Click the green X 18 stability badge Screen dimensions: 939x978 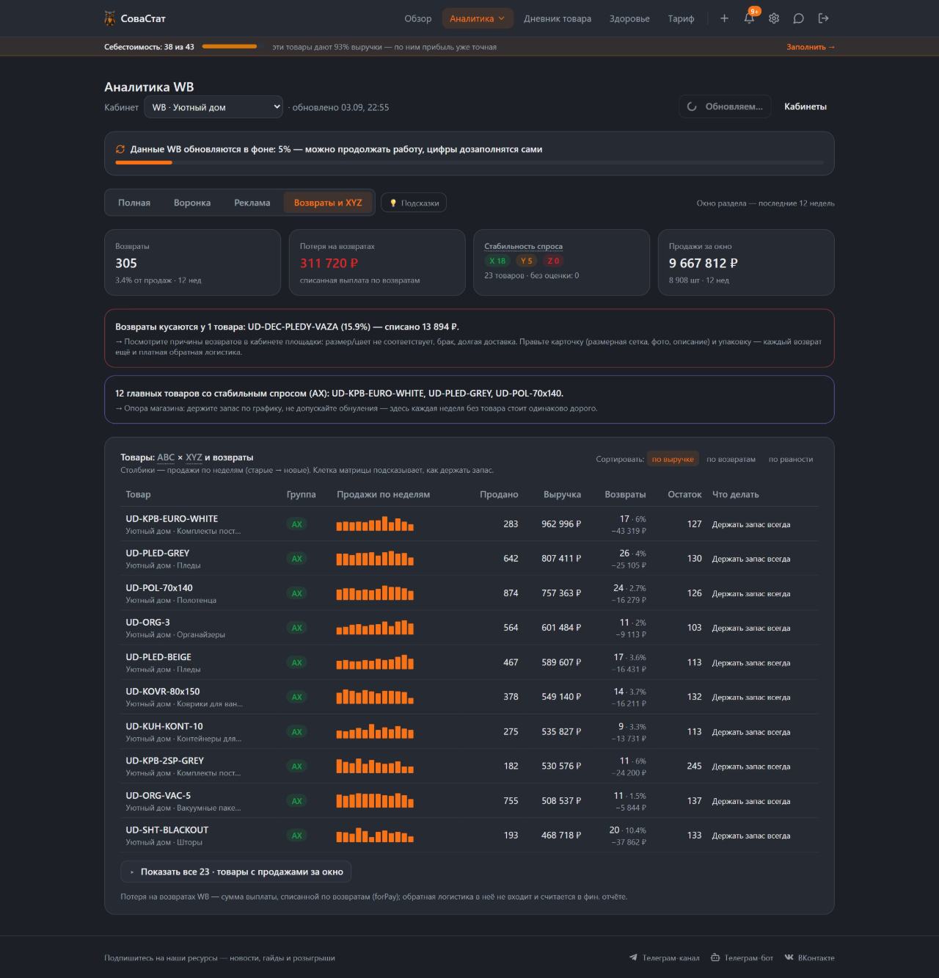pyautogui.click(x=497, y=261)
